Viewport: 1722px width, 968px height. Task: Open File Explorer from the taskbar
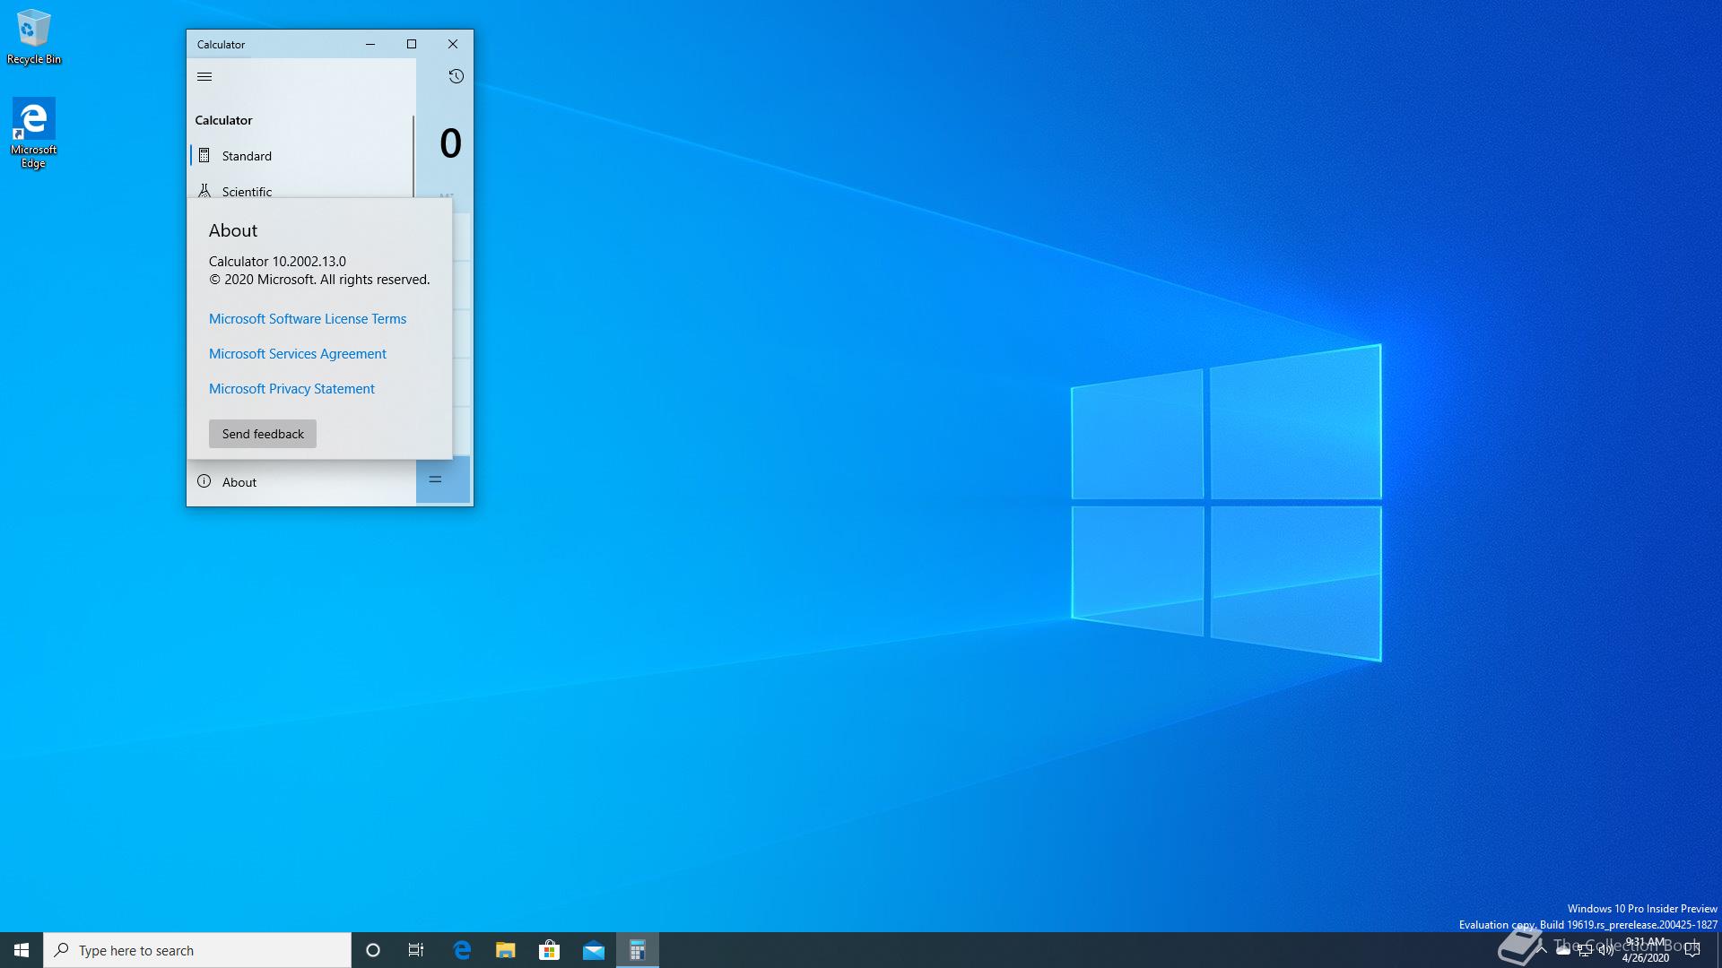click(x=506, y=950)
